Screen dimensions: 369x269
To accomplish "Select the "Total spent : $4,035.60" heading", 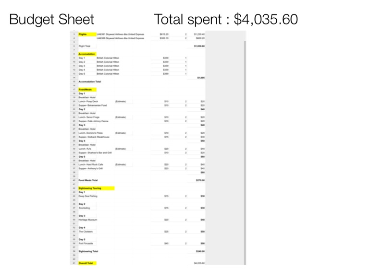I will tap(226, 20).
